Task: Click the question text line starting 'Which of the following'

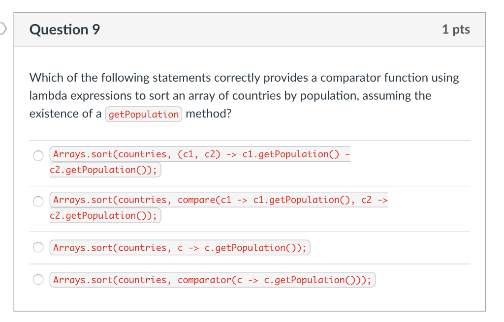Action: [x=244, y=78]
